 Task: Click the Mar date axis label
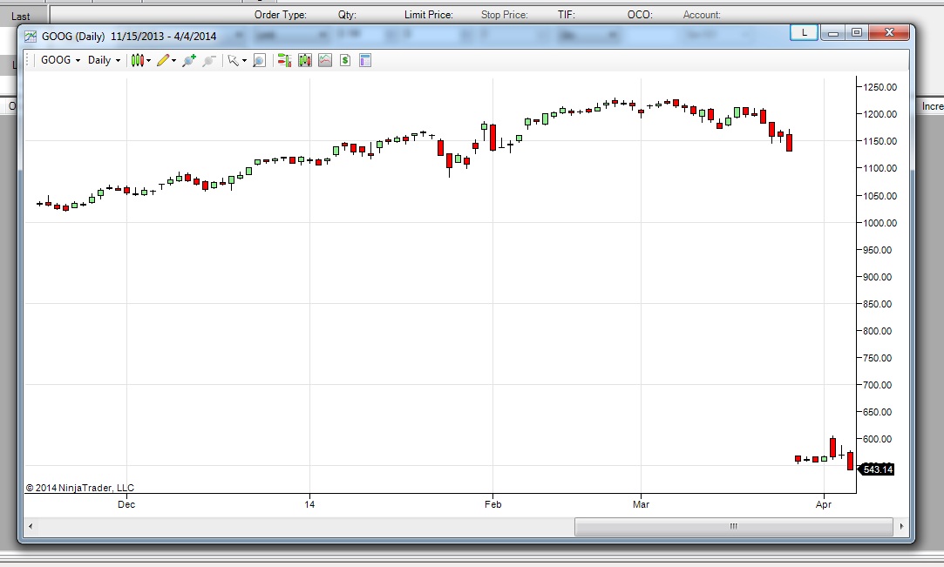pos(642,504)
